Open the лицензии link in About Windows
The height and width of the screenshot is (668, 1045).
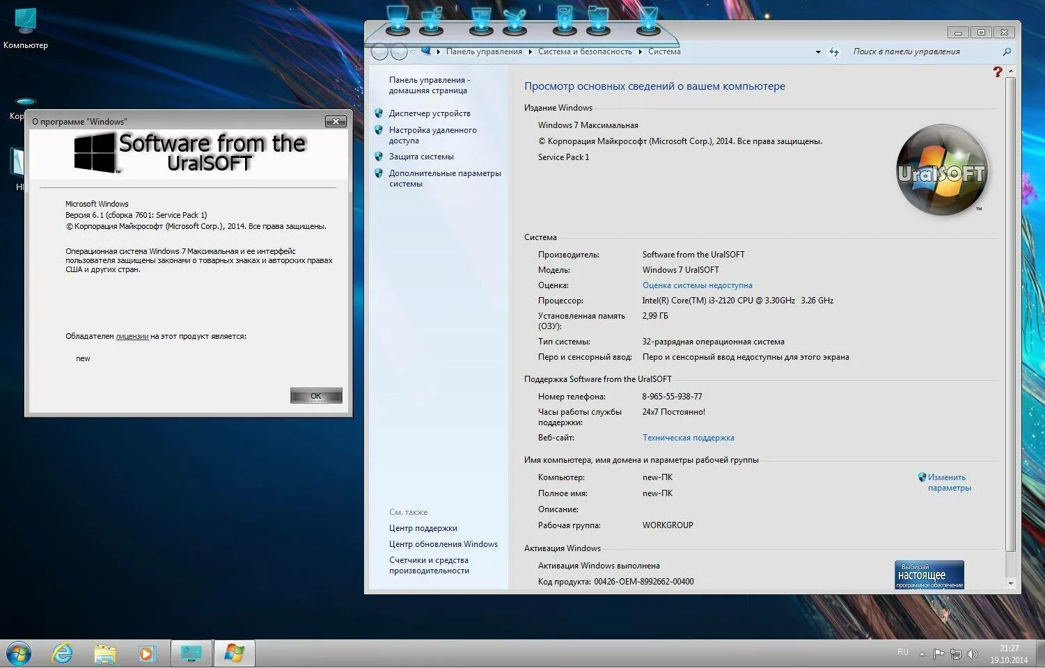point(132,336)
